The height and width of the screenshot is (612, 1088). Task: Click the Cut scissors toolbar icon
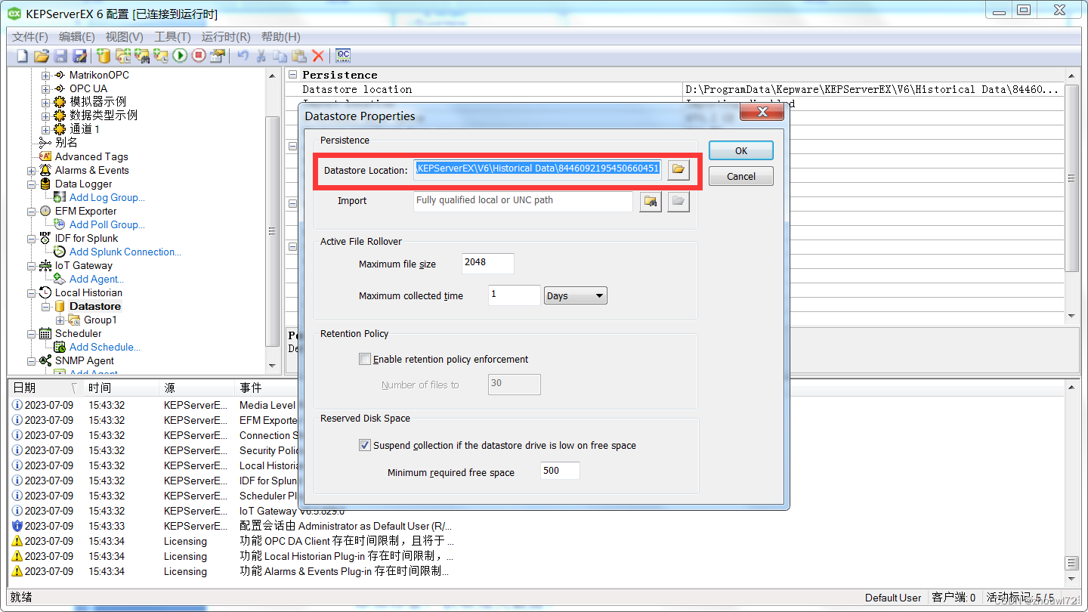coord(261,55)
